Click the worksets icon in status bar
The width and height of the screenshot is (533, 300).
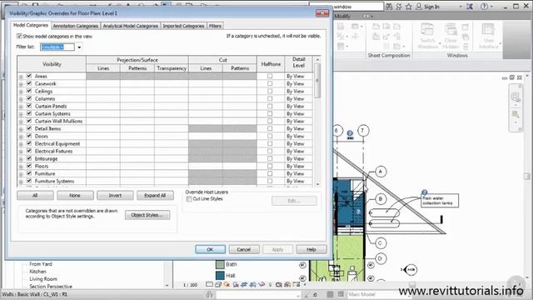tap(209, 294)
